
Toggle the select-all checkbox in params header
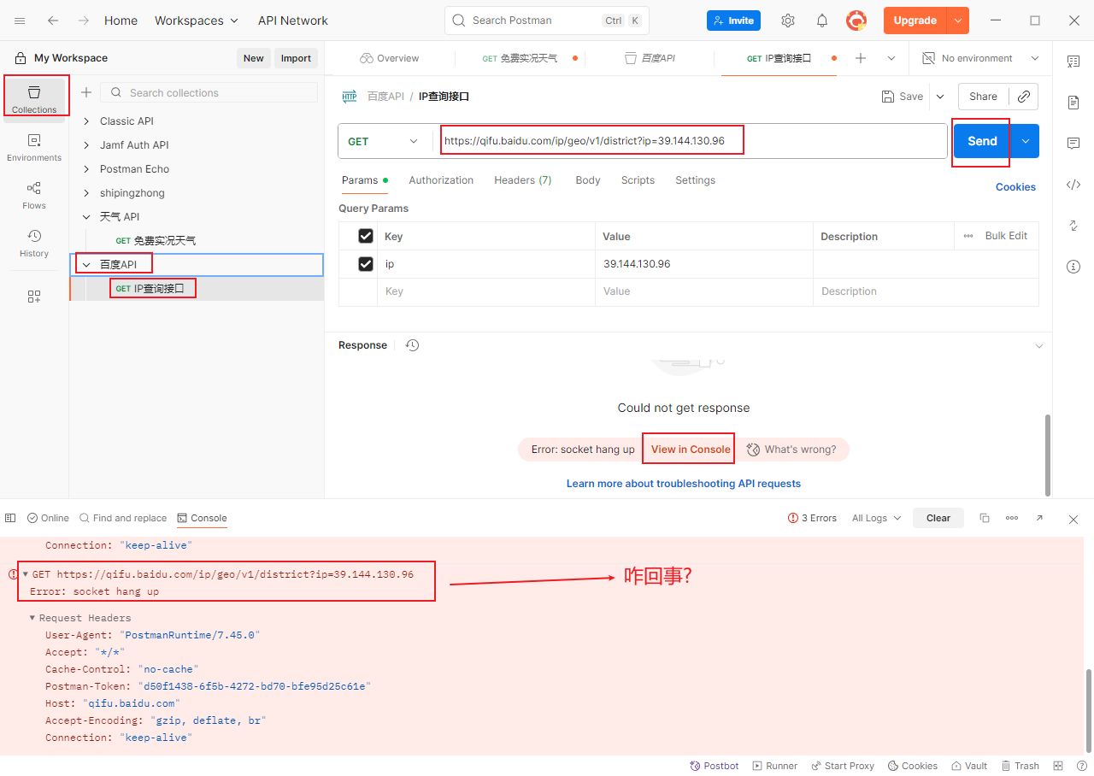pos(366,236)
